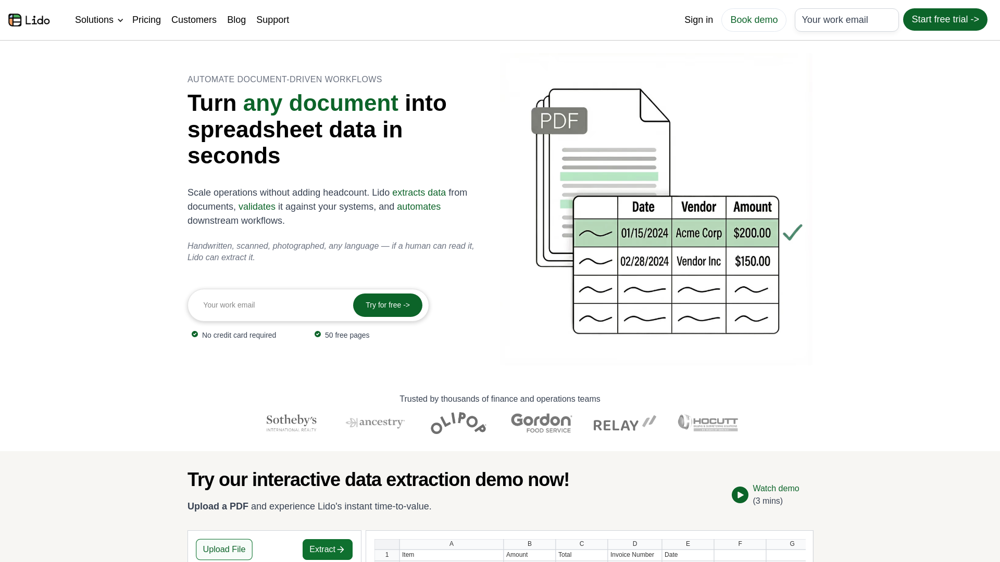The image size is (1000, 562).
Task: Click the 'No credit card required' text
Action: [239, 335]
